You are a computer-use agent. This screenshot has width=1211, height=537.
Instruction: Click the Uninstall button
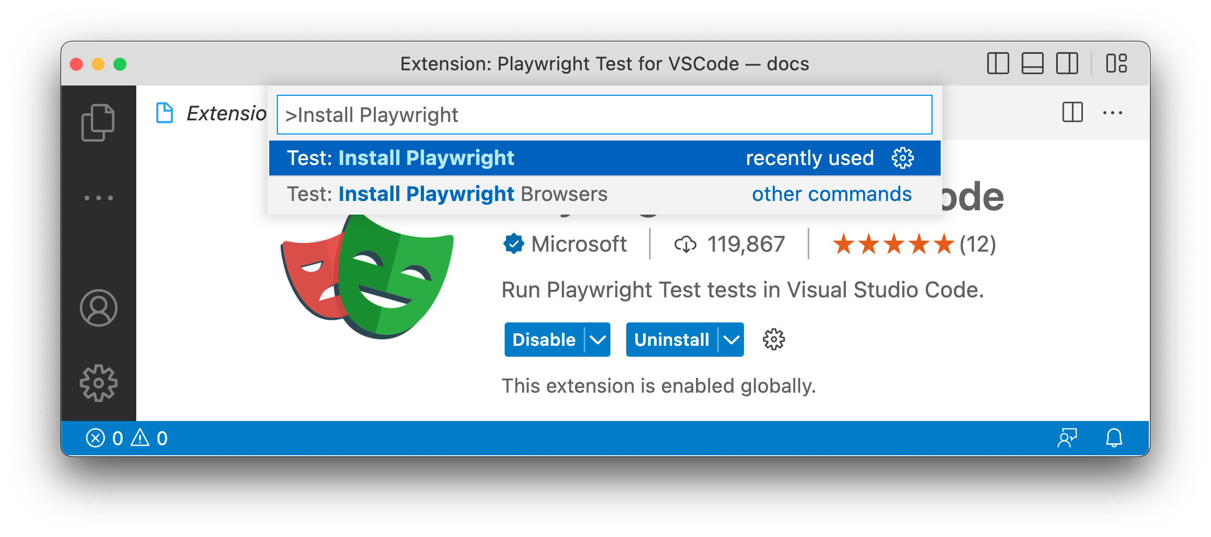tap(671, 339)
